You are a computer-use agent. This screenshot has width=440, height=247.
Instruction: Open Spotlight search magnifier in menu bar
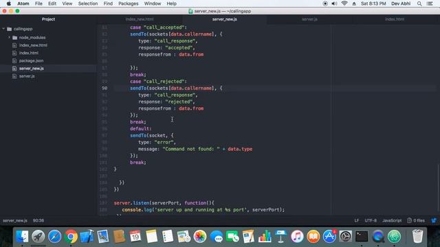(419, 3)
